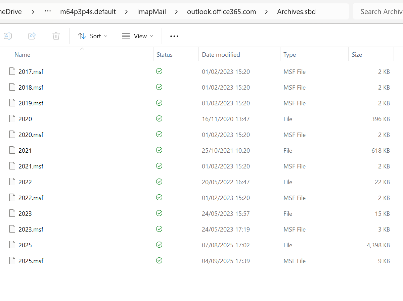Sort by the Date modified column header
Image resolution: width=403 pixels, height=301 pixels.
[x=221, y=55]
